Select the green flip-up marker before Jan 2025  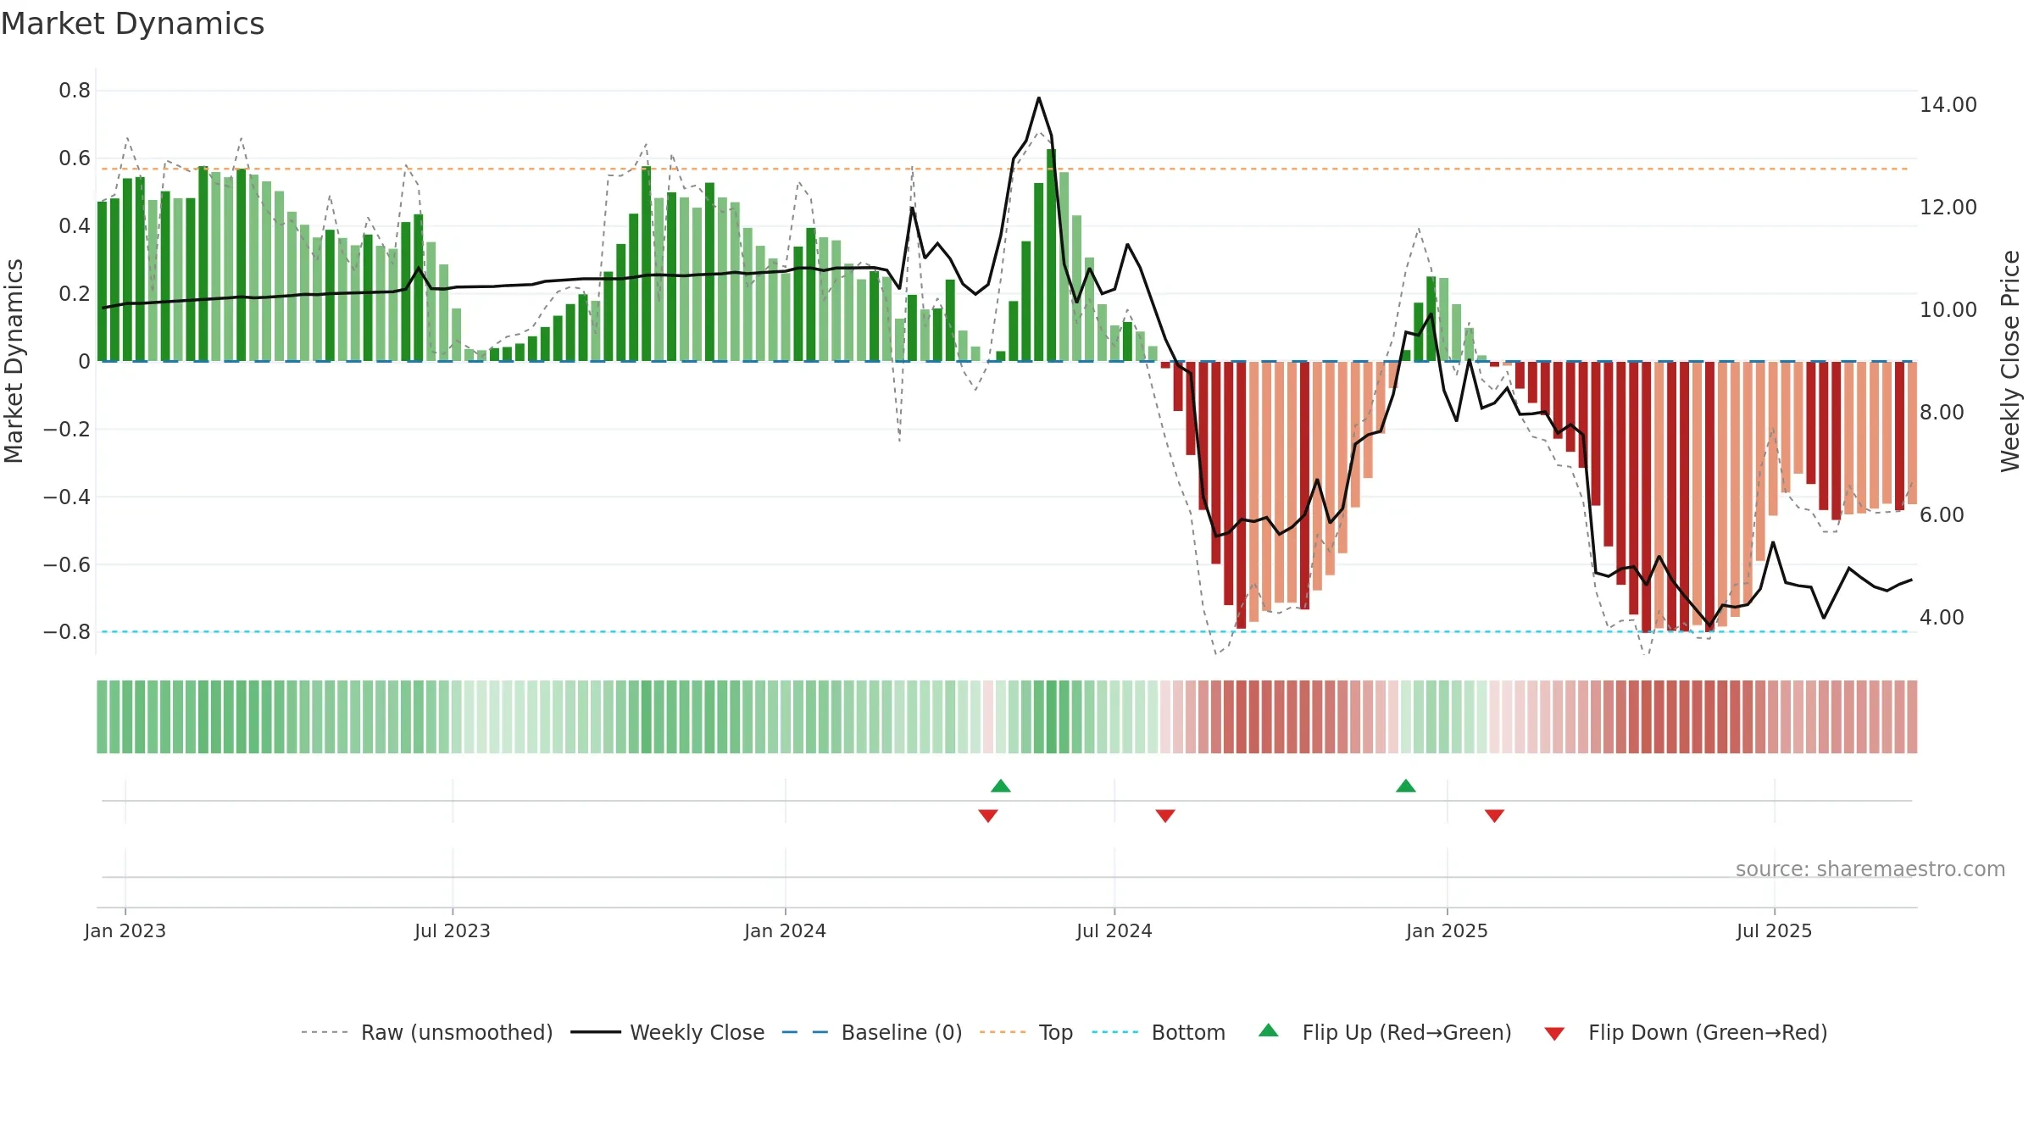coord(1406,786)
